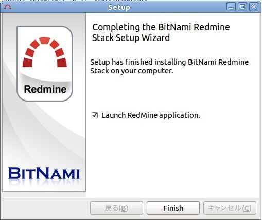
Task: Click the Setup title bar text
Action: 119,7
